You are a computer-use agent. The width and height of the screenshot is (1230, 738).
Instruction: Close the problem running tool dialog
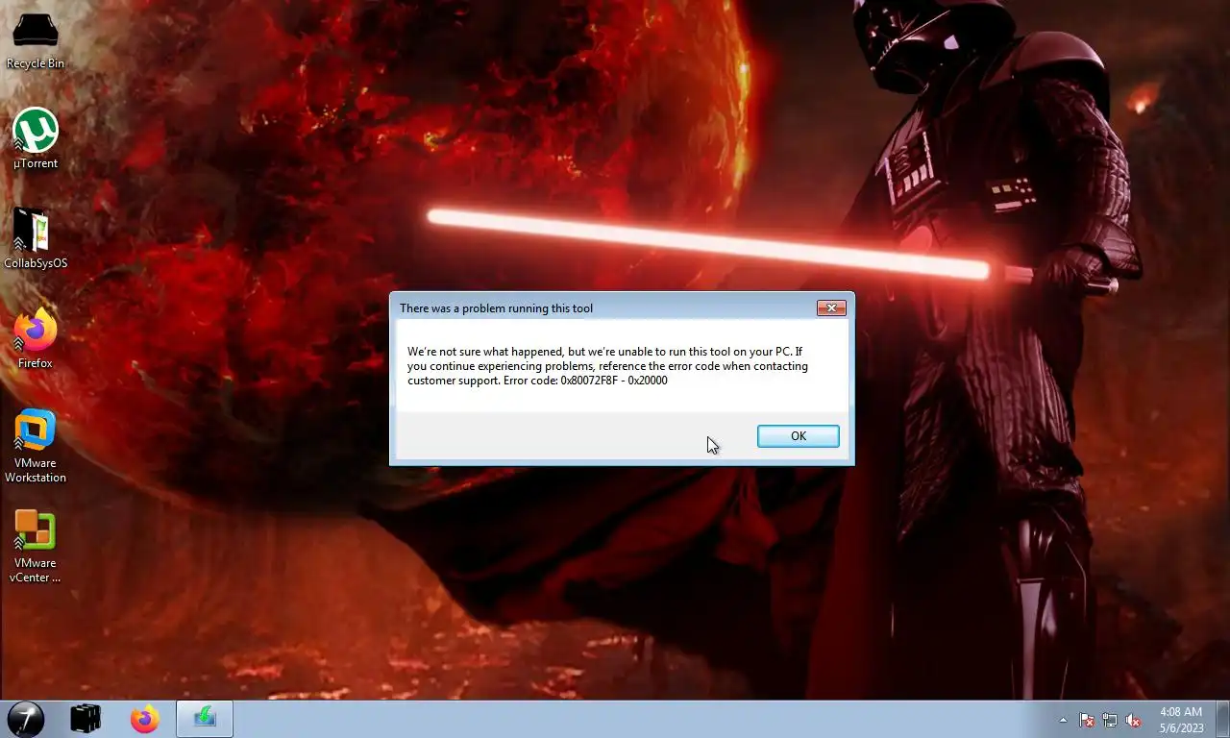click(x=831, y=307)
